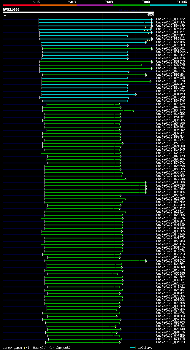Image resolution: width=190 pixels, height=350 pixels.
Task: Click UniRef100_B1WYT6 label
Action: coord(170,257)
